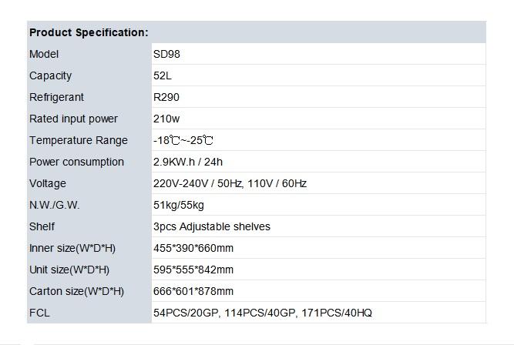This screenshot has width=514, height=345.
Task: Click the -18℃~-25℃ temperature value
Action: (x=183, y=140)
